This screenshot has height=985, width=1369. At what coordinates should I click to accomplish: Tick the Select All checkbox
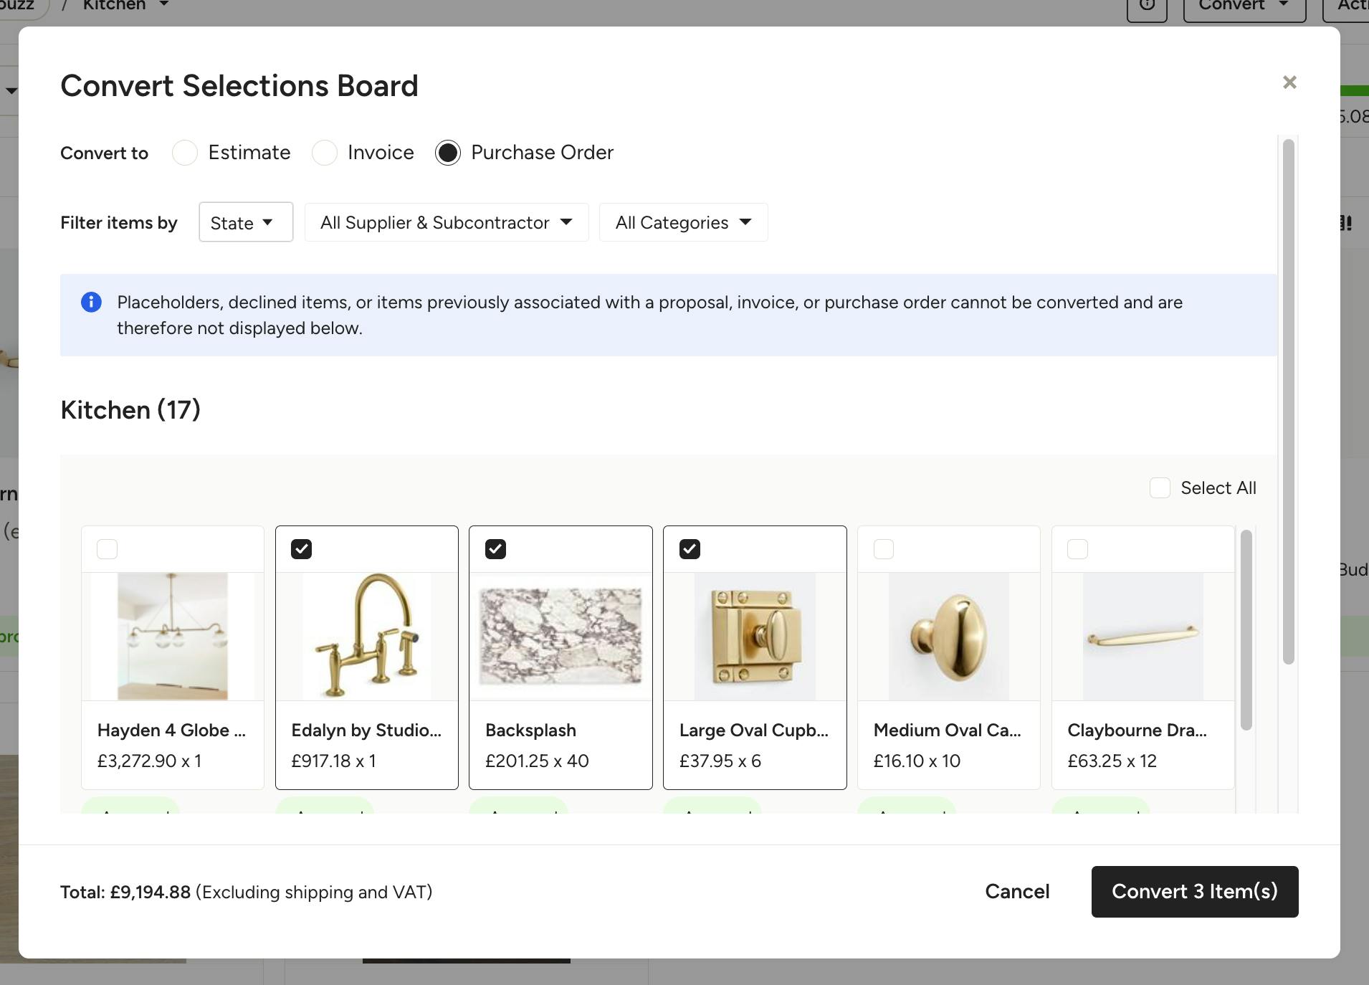[x=1160, y=488]
